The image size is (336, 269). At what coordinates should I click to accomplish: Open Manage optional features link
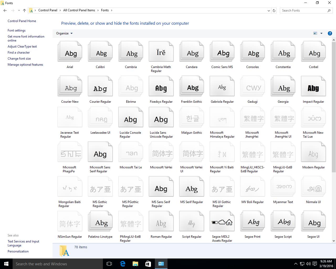pyautogui.click(x=25, y=65)
